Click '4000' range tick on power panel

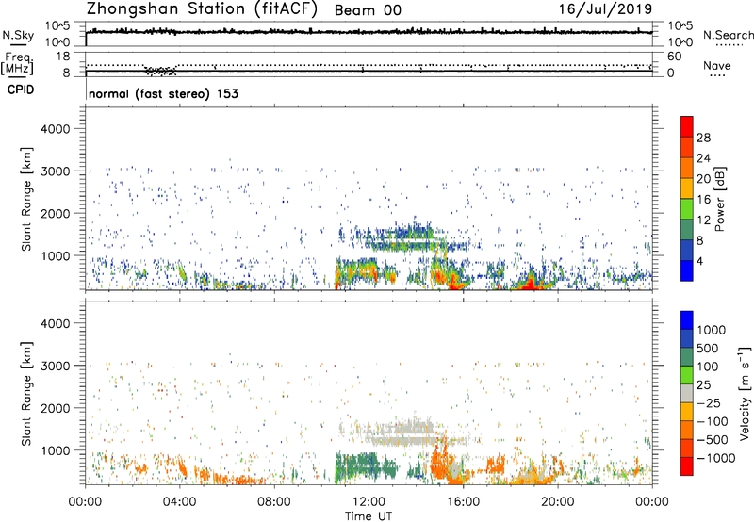(x=55, y=129)
